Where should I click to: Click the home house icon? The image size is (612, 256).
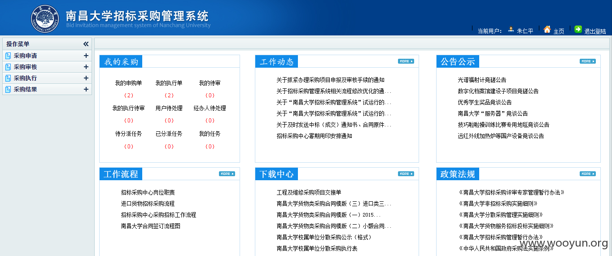point(547,29)
